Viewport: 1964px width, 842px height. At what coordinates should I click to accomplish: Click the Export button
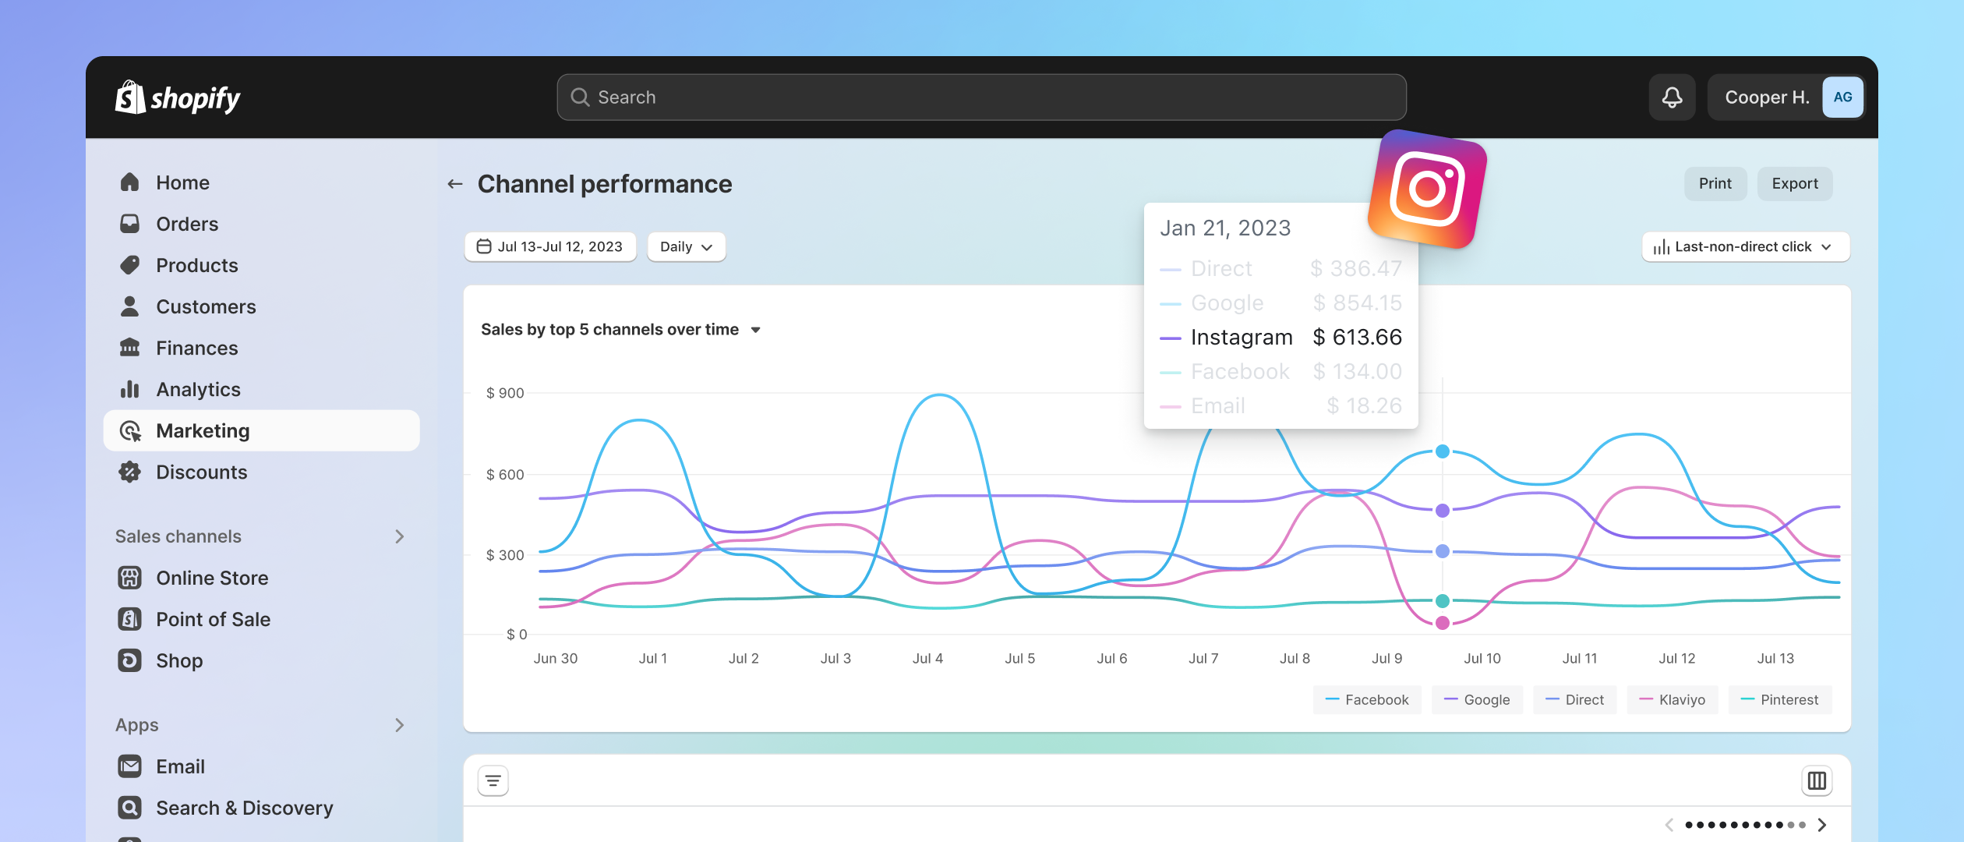(1795, 183)
